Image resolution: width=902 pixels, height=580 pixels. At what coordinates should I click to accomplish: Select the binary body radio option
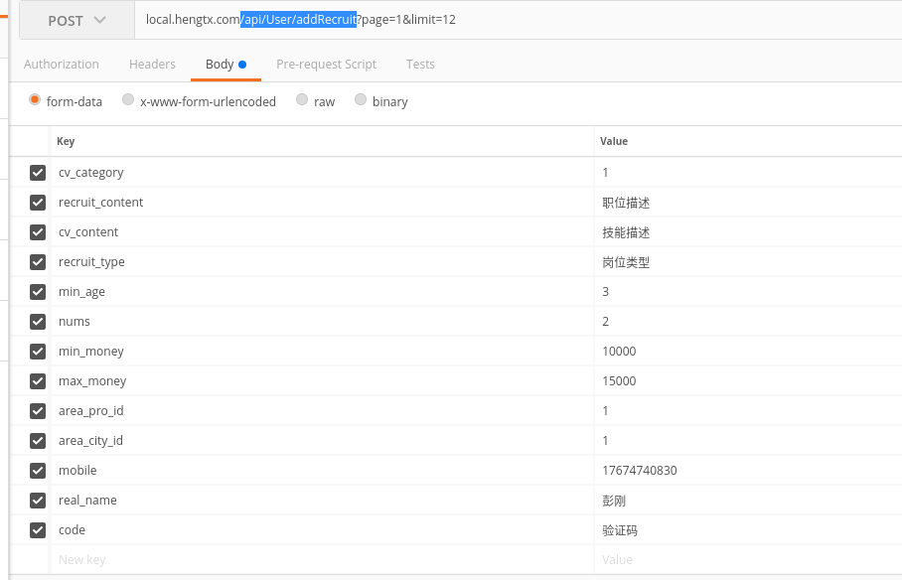(361, 100)
